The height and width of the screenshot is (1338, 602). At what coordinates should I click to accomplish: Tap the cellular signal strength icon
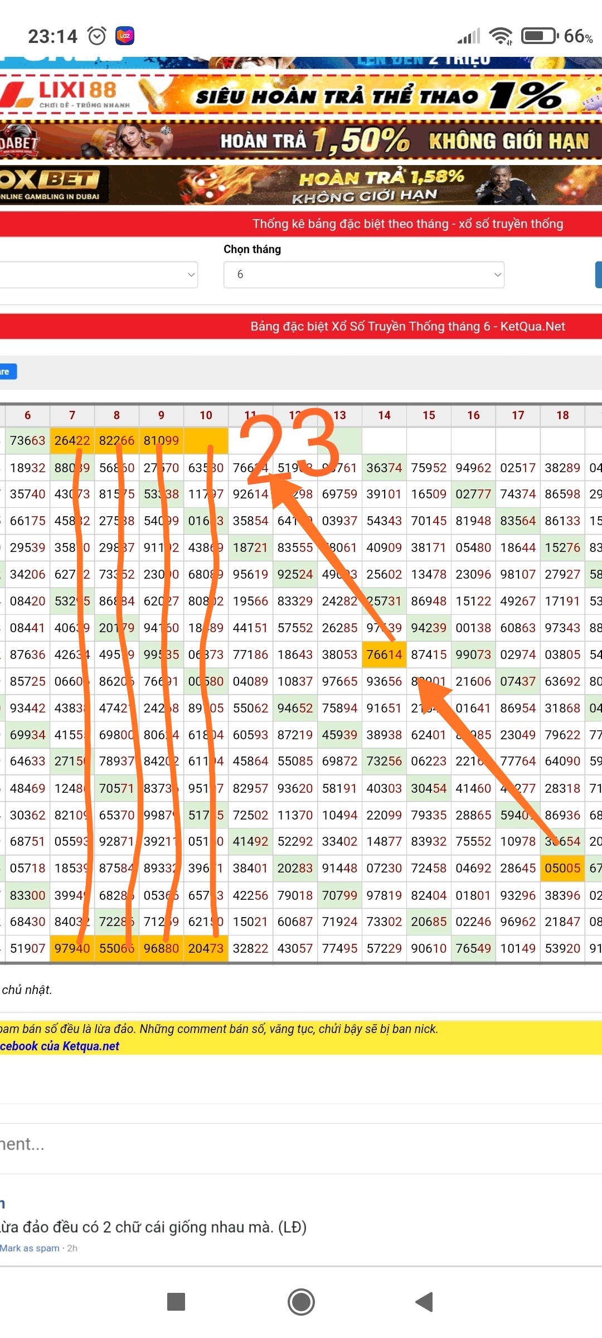coord(469,36)
